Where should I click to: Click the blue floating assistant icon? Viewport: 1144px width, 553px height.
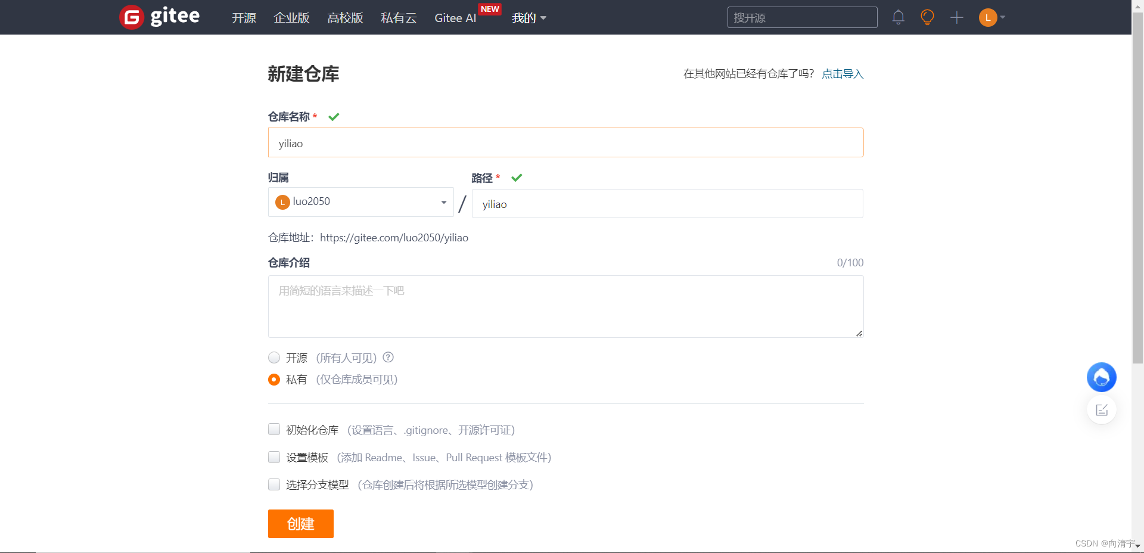coord(1102,377)
